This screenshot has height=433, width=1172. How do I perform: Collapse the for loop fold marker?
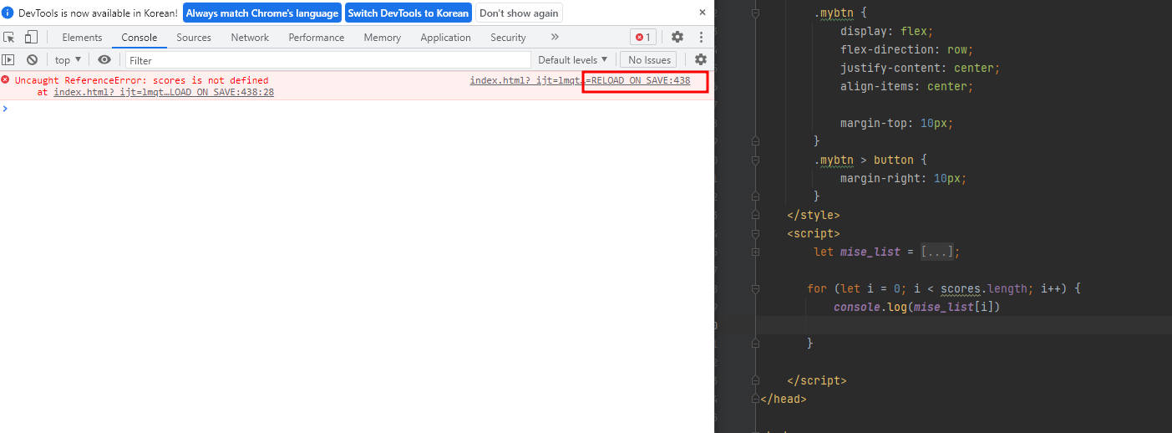(x=756, y=288)
